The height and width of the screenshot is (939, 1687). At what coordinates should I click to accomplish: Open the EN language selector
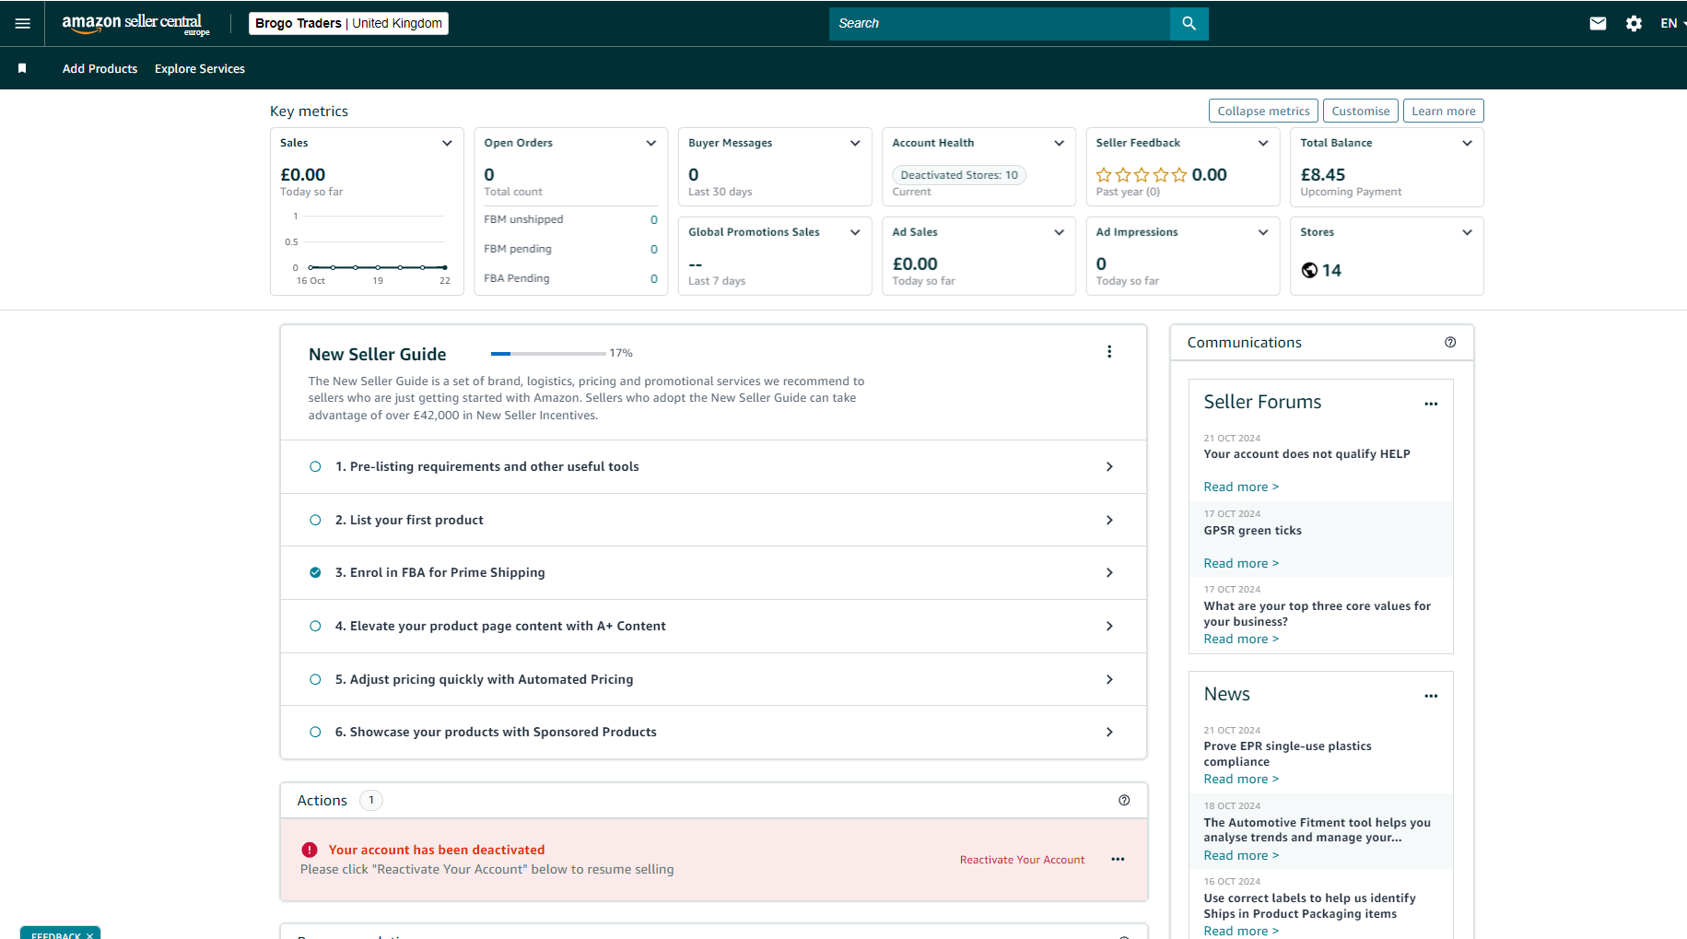[x=1672, y=23]
